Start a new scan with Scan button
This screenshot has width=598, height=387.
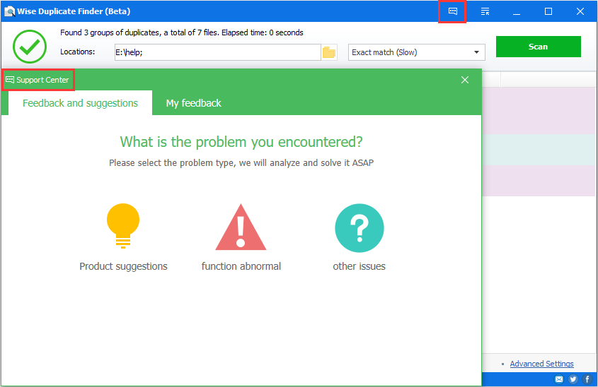point(538,47)
